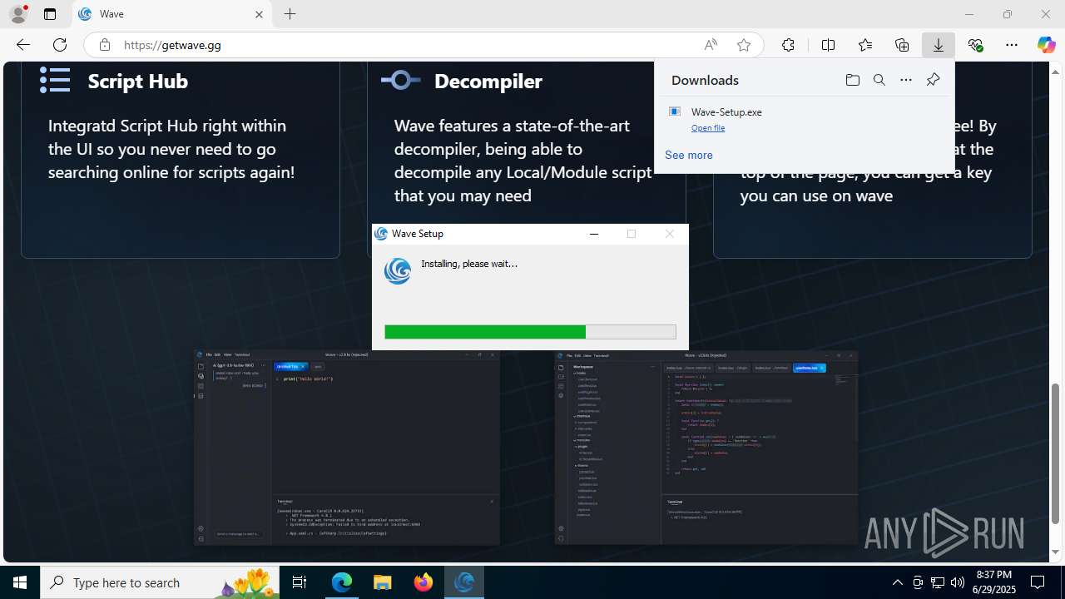Switch to Wave Setup taskbar item
Screen dimensions: 1065x599
[463, 582]
